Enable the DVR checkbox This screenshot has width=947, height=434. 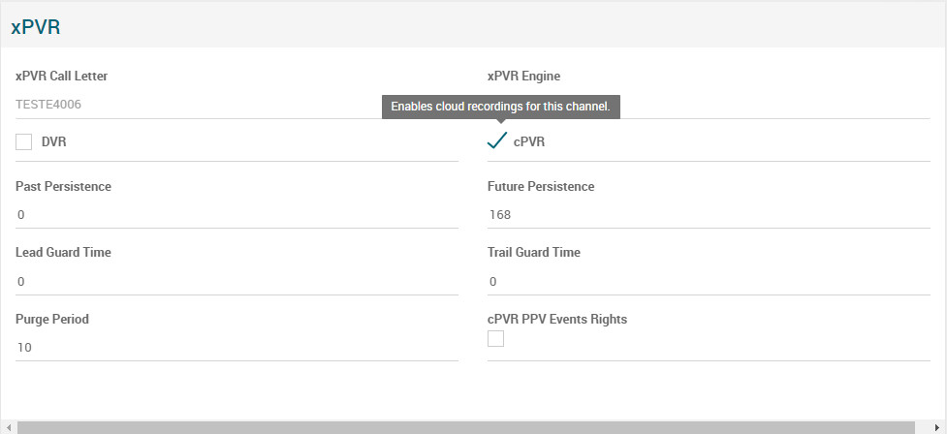point(24,142)
